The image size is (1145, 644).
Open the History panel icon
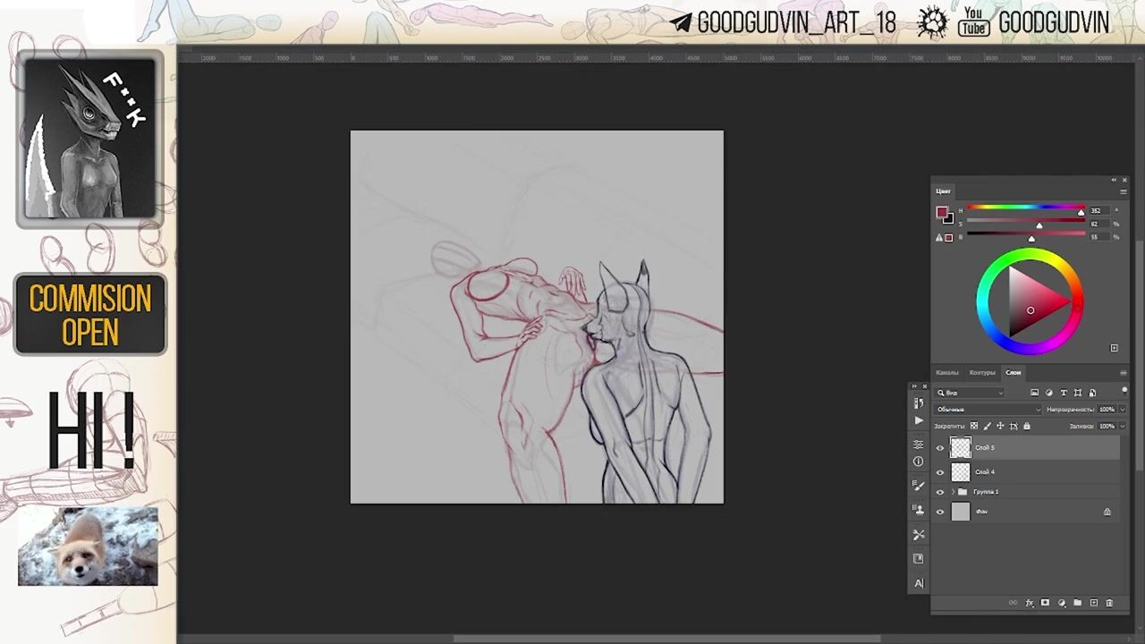[x=919, y=403]
